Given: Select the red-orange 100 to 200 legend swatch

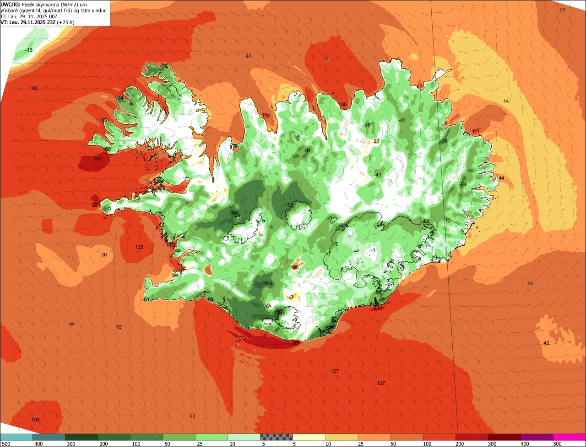Looking at the screenshot, I should tap(439, 437).
